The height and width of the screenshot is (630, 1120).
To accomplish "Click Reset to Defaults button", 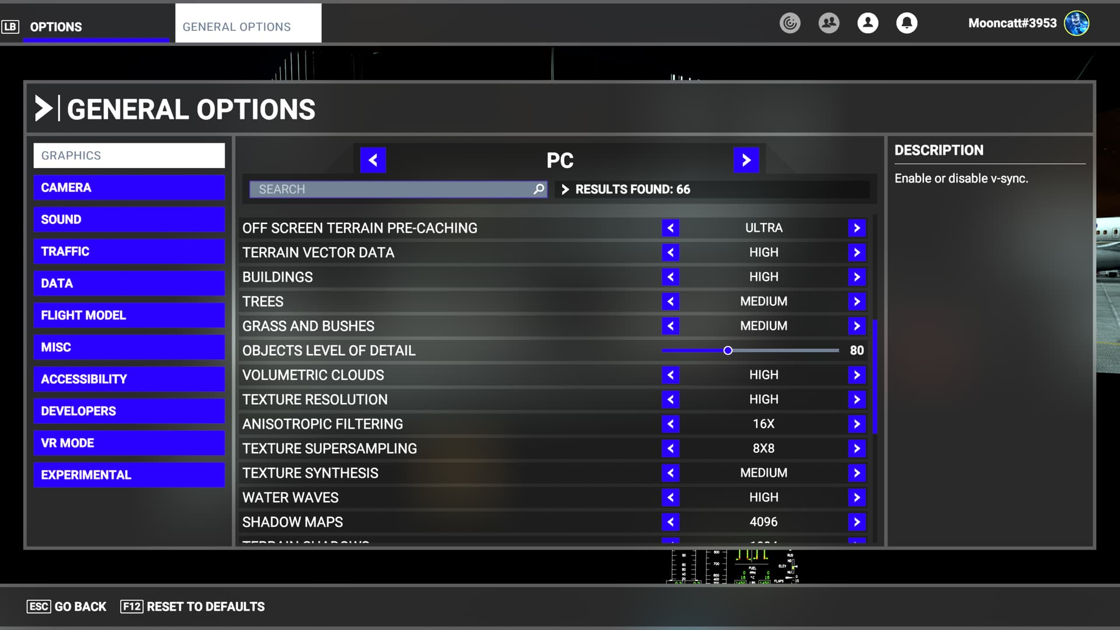I will [192, 607].
